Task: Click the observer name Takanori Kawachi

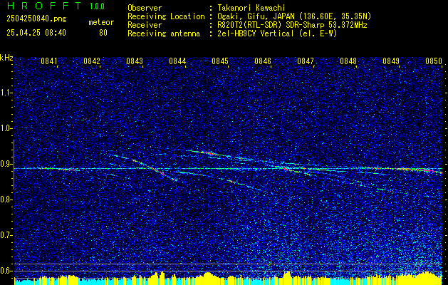Action: point(251,8)
